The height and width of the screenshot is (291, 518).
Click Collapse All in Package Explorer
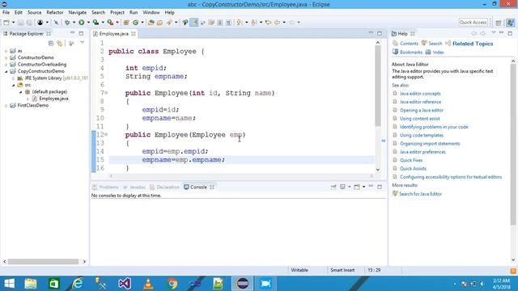[51, 43]
